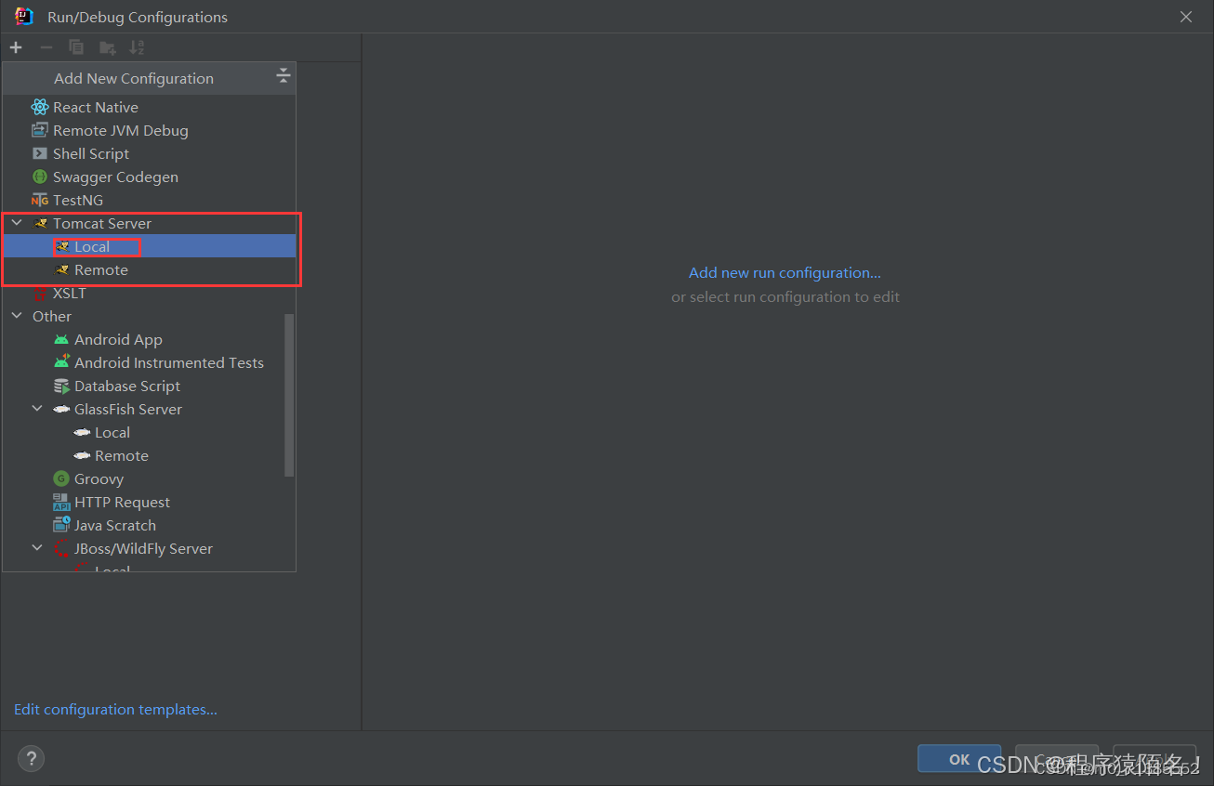Click the React Native atom icon
The width and height of the screenshot is (1214, 786).
[39, 107]
